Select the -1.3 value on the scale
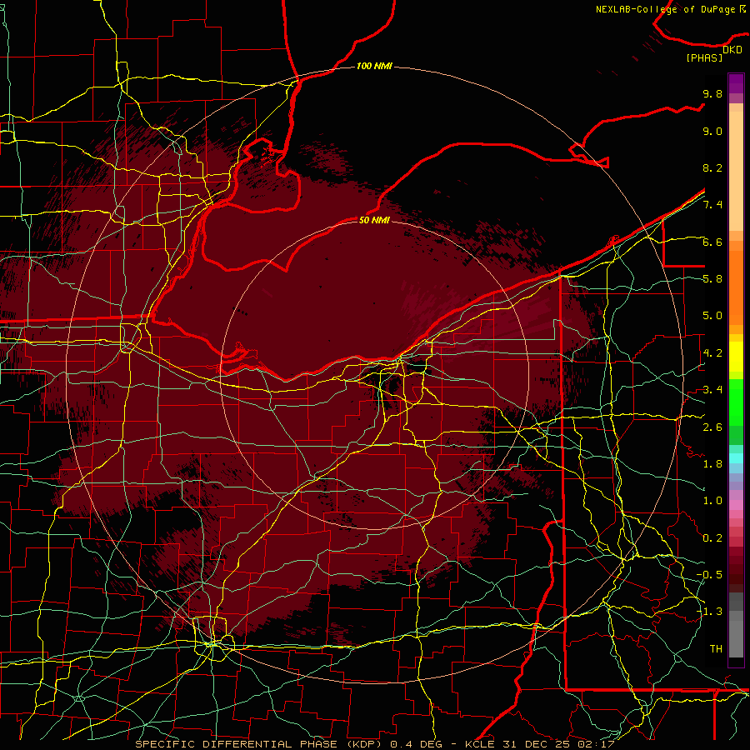Viewport: 750px width, 750px height. coord(709,612)
